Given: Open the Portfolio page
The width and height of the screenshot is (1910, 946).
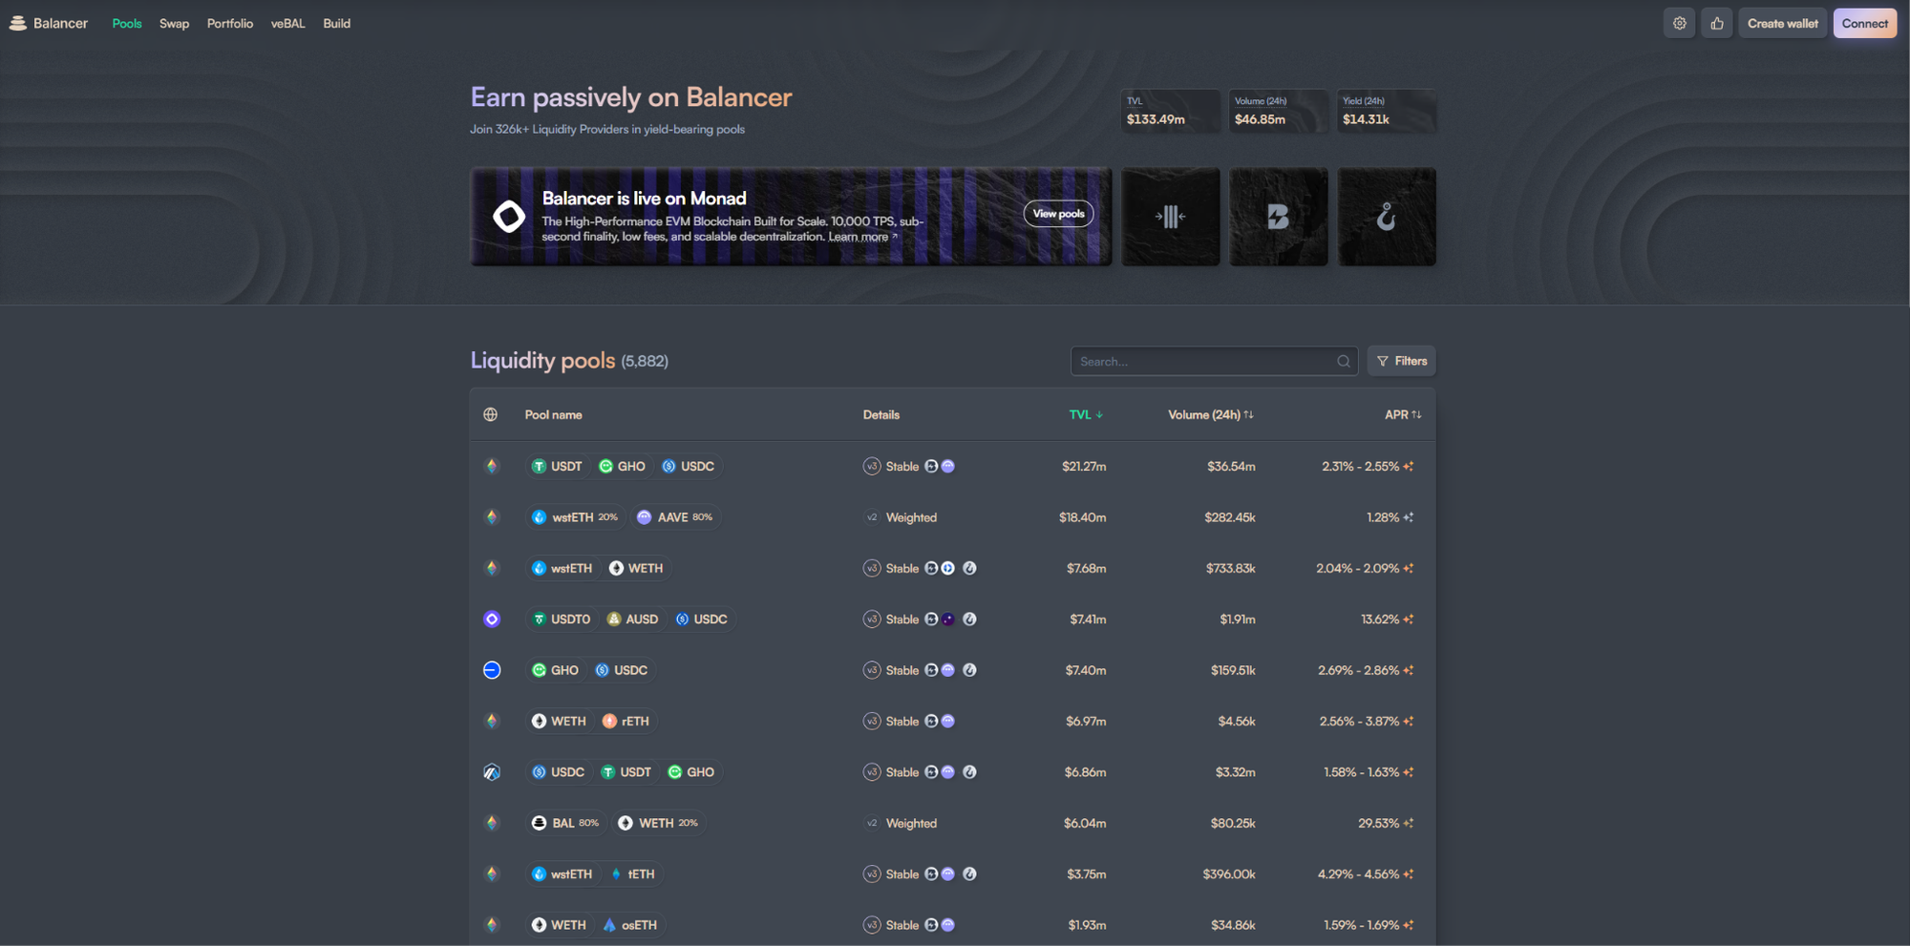Looking at the screenshot, I should pos(230,23).
